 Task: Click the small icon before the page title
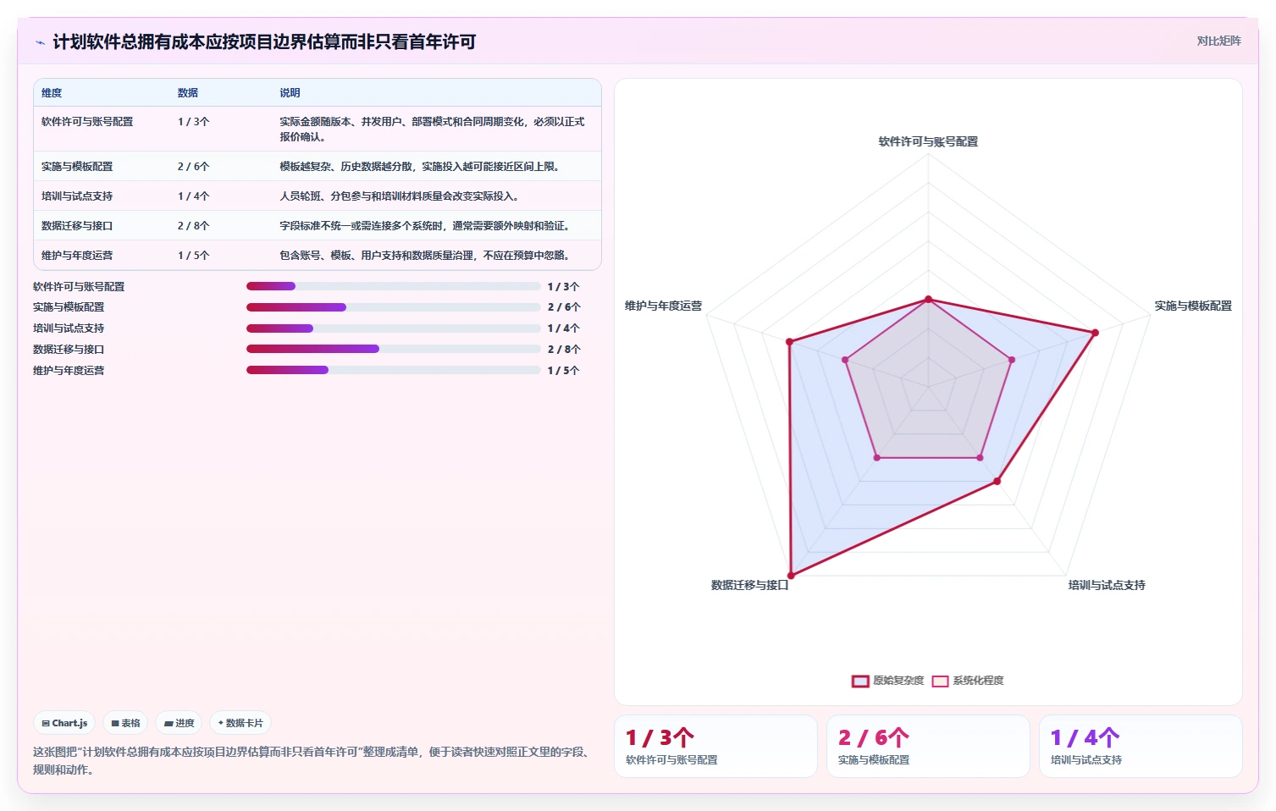(x=40, y=42)
